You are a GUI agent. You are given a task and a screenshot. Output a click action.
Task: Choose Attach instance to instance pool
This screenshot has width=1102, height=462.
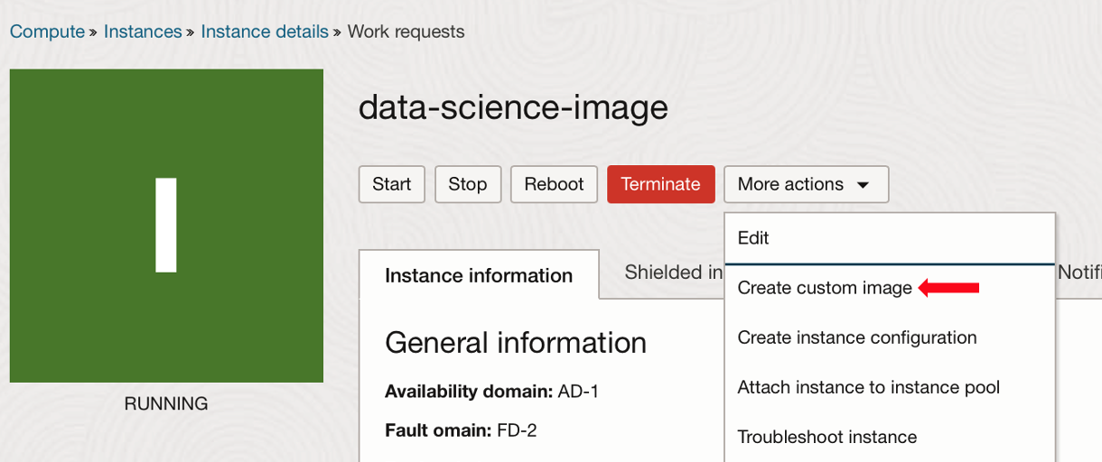[868, 387]
